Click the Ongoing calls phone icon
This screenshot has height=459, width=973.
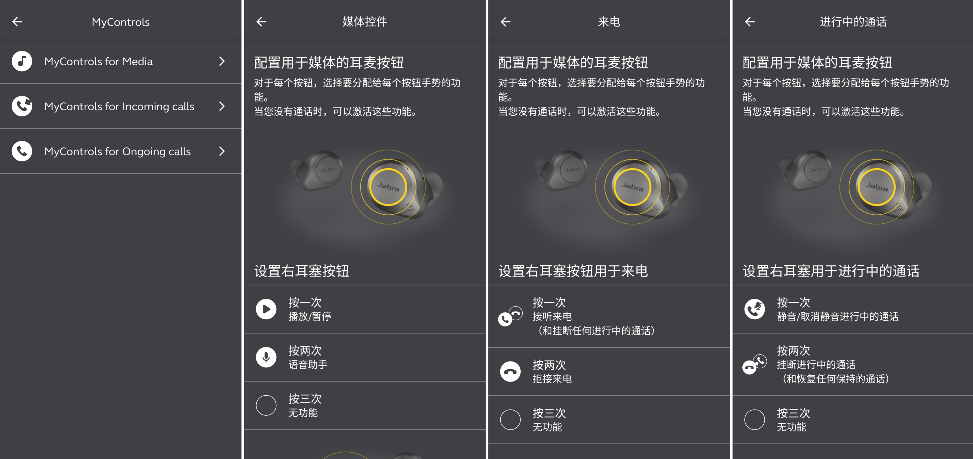22,151
